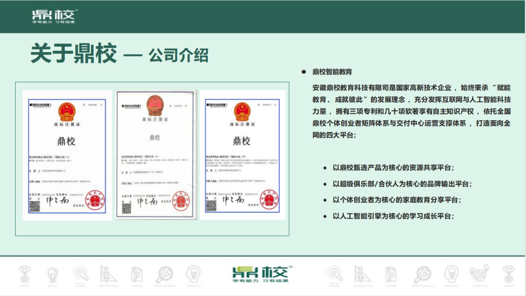This screenshot has height=296, width=526.
Task: Click the large 鼎校 wordmark on the right certificate
Action: pos(242,141)
